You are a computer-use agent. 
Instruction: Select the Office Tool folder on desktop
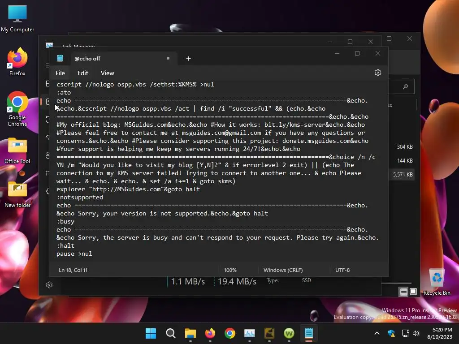pyautogui.click(x=17, y=150)
